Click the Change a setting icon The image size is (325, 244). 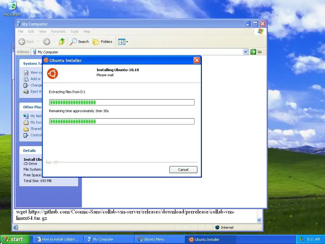pos(26,85)
